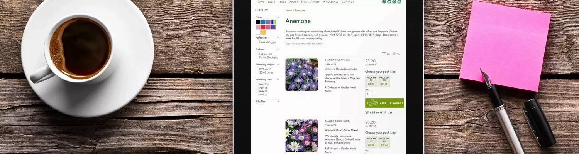This screenshot has width=579, height=154.
Task: Open the About menu item
Action: (294, 2)
